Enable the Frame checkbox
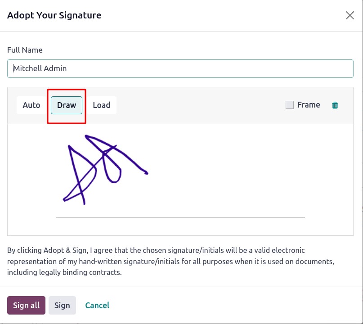The width and height of the screenshot is (363, 324). pyautogui.click(x=289, y=105)
